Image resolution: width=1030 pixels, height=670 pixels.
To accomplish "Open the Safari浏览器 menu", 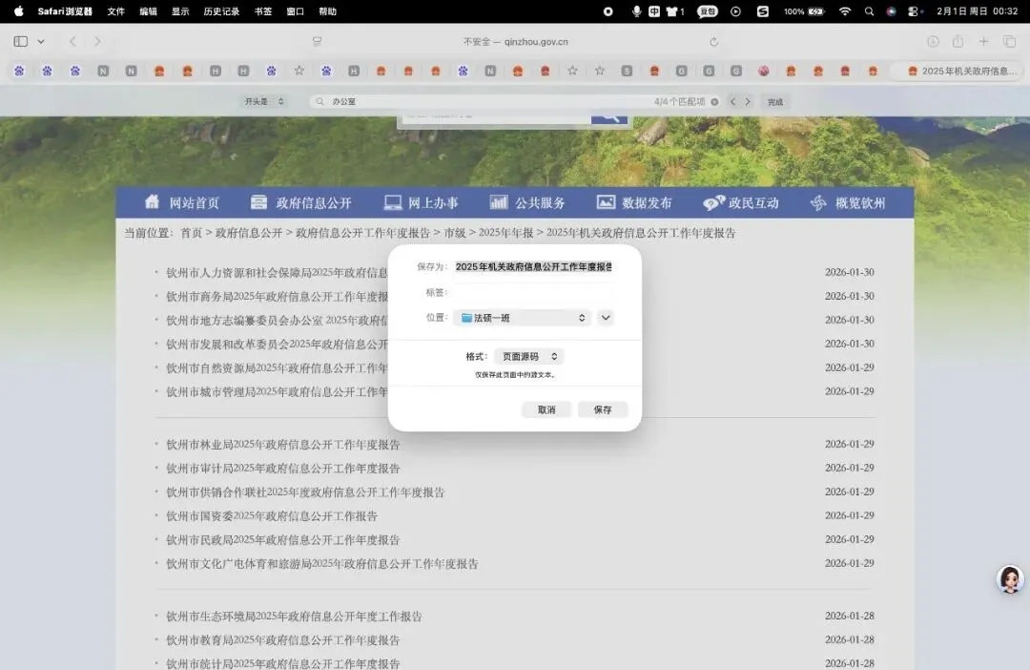I will tap(65, 11).
